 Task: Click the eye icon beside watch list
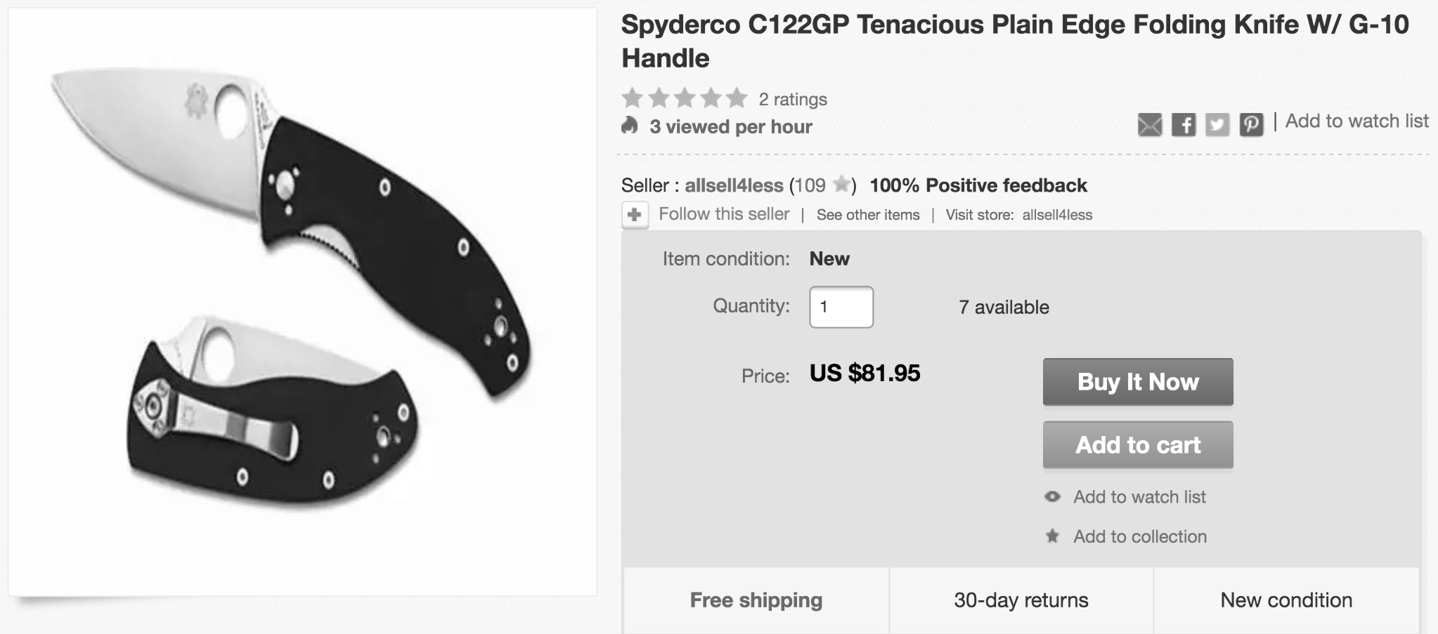(1052, 497)
